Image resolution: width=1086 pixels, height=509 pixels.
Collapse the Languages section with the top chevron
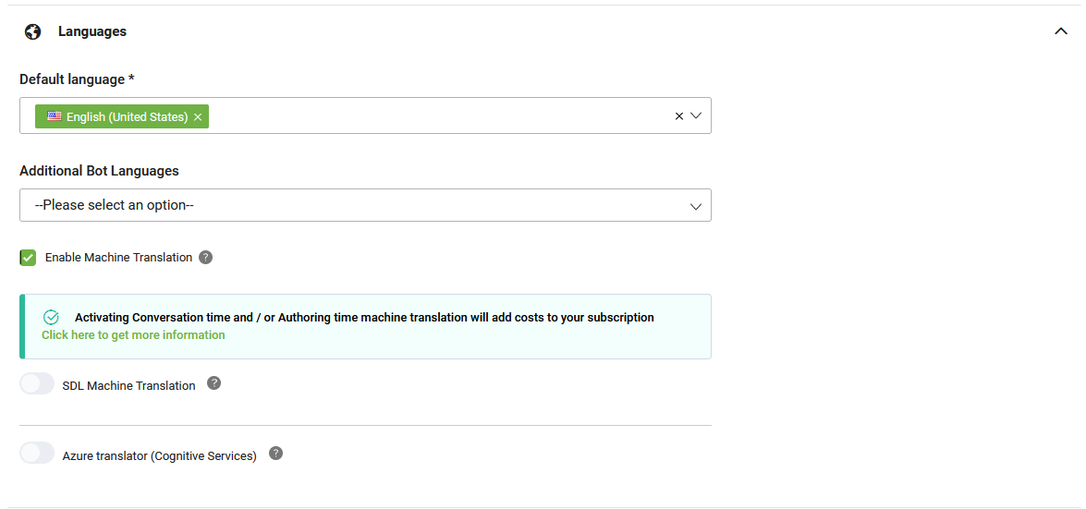coord(1060,31)
